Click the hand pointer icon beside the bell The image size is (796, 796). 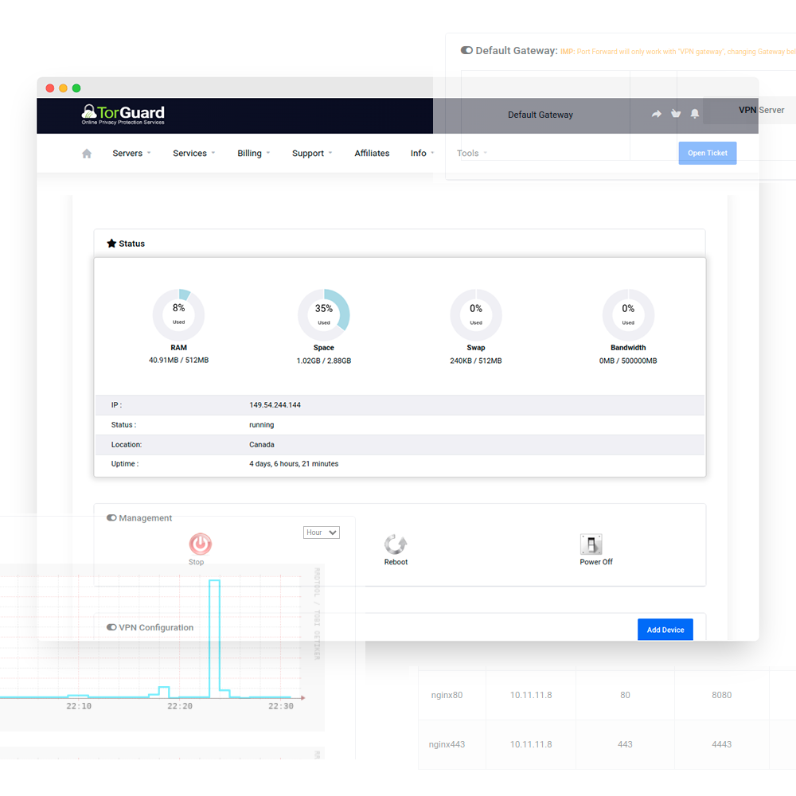pyautogui.click(x=675, y=114)
